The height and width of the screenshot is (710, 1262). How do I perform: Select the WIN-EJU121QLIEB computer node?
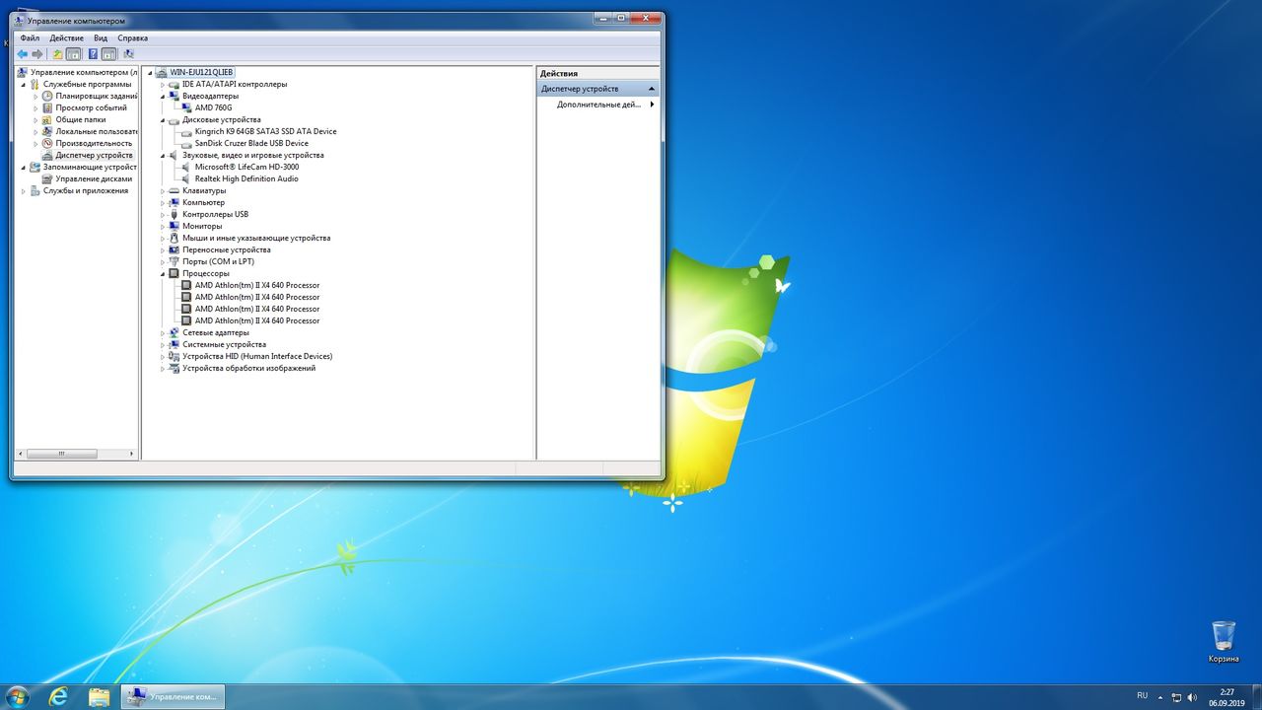point(201,72)
